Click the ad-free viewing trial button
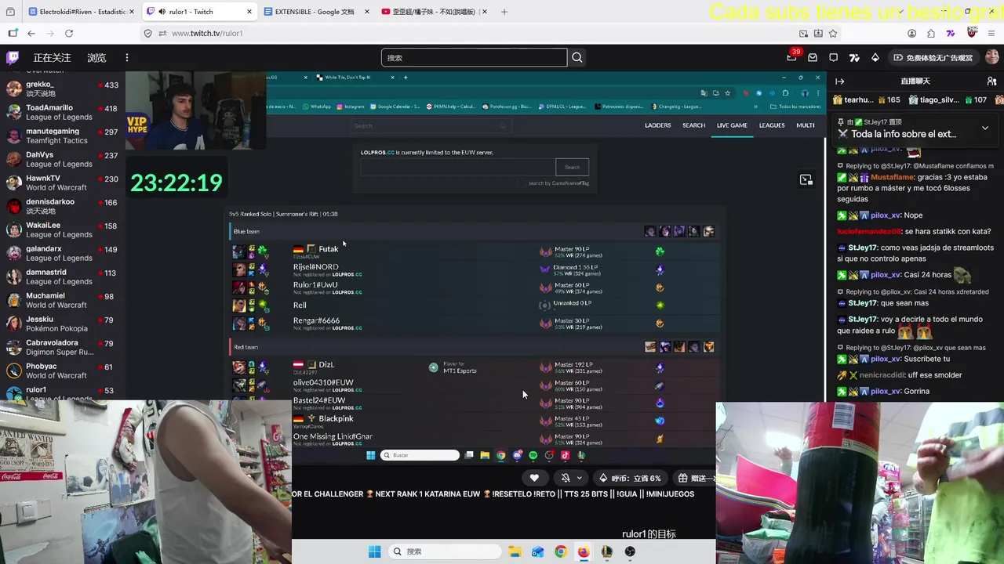 pyautogui.click(x=933, y=57)
